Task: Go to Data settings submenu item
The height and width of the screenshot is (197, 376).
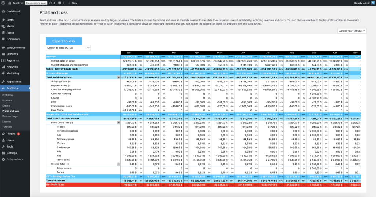Action: 10,116
